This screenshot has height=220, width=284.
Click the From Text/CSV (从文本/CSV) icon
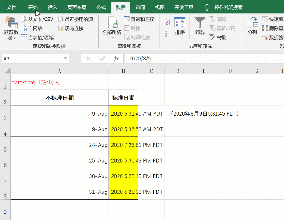click(x=24, y=20)
